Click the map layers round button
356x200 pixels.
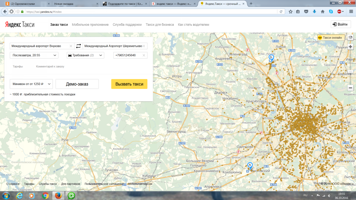click(350, 38)
